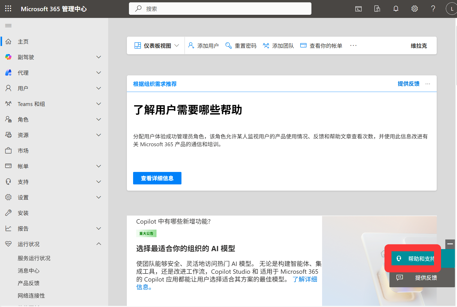Click in the 搜索 search field

coord(220,9)
